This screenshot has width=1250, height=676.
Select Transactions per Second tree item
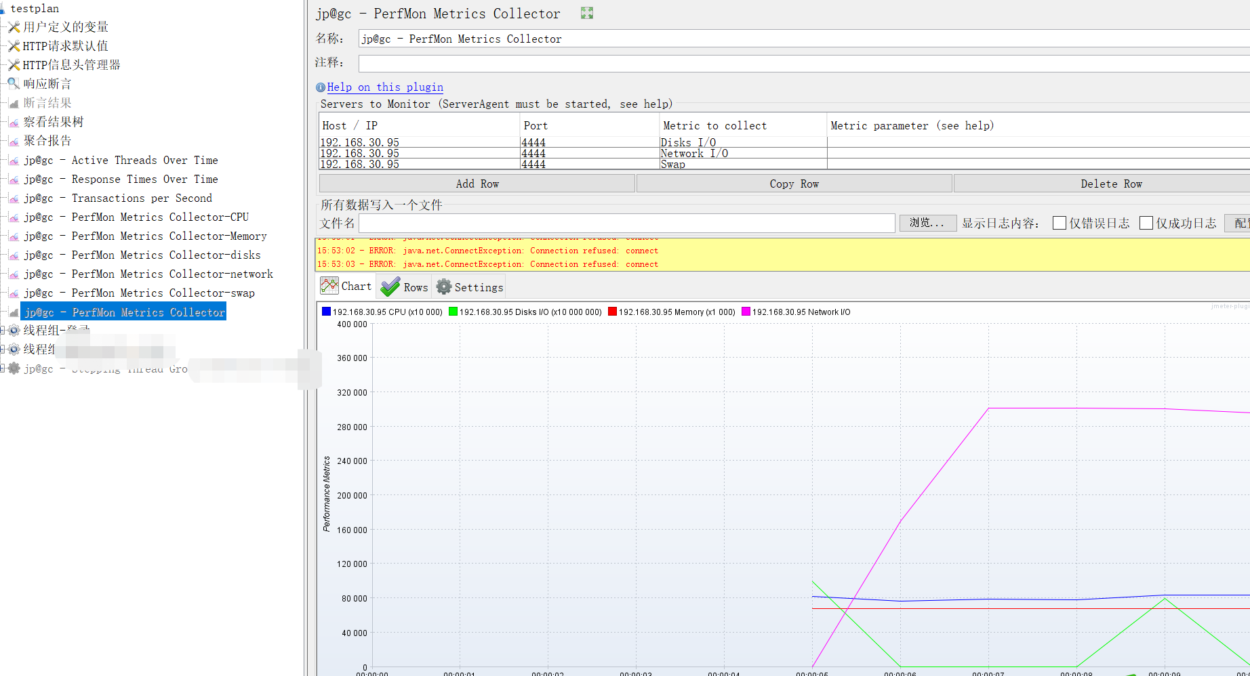coord(118,198)
